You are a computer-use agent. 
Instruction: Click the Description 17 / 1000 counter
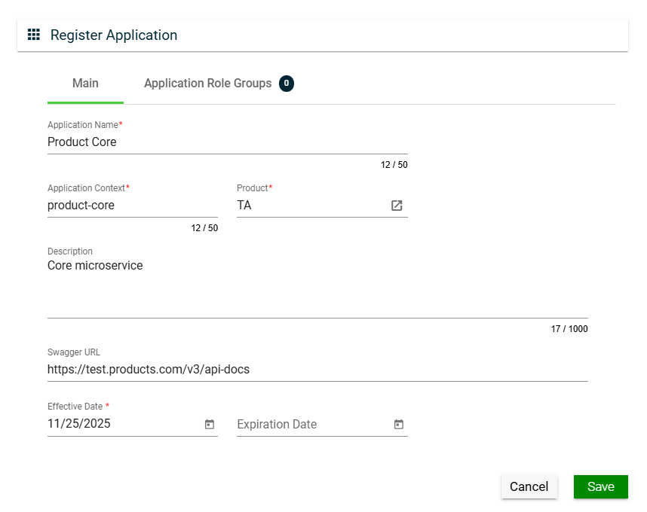pos(569,329)
